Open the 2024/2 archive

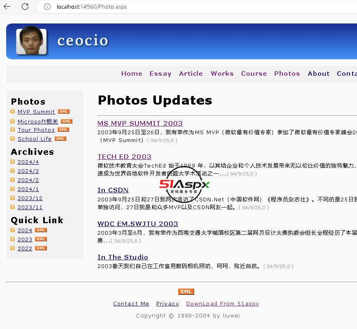tap(28, 180)
